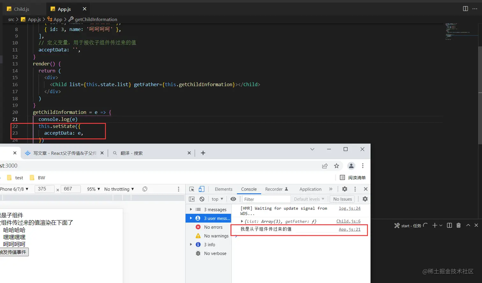
Task: Open the 95% zoom dropdown
Action: 93,189
